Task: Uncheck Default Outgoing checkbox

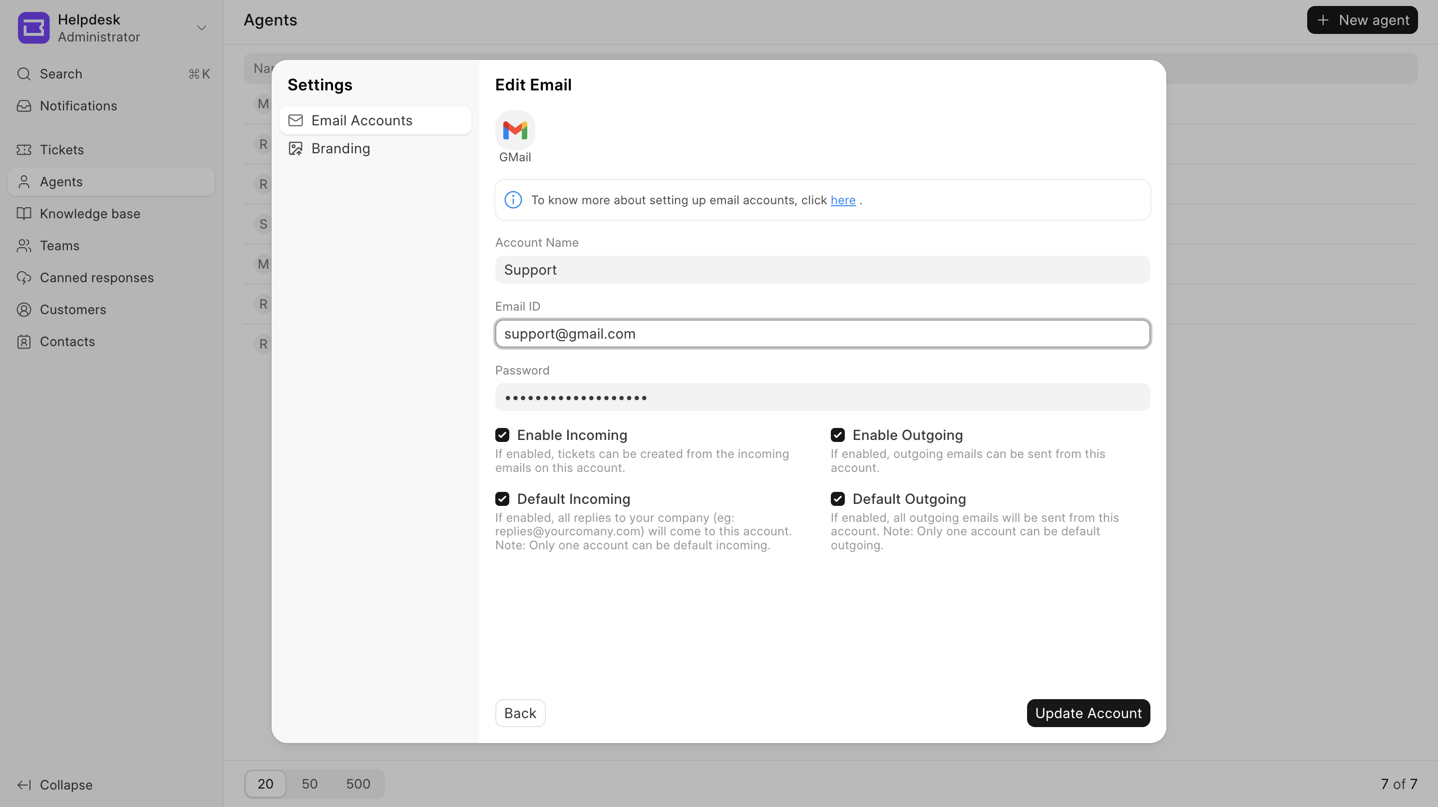Action: (837, 499)
